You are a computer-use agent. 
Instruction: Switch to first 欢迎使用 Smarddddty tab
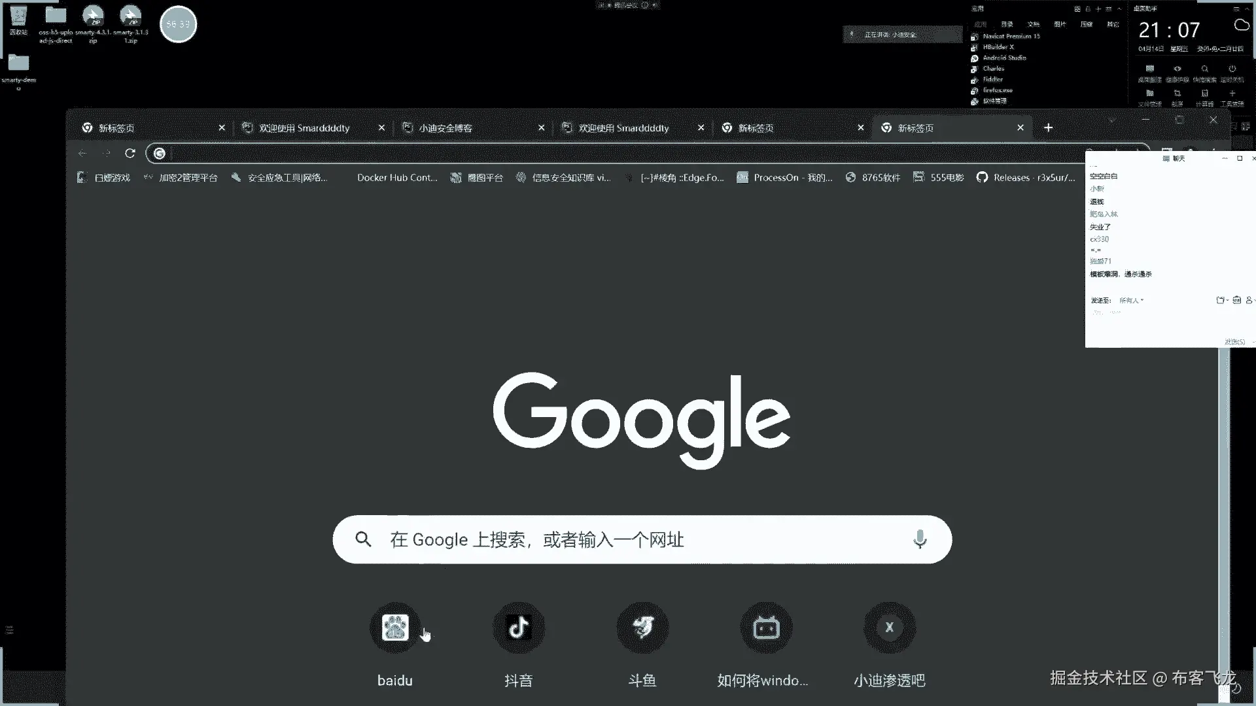(x=304, y=128)
